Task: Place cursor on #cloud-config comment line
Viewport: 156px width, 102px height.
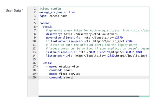Action: point(50,9)
